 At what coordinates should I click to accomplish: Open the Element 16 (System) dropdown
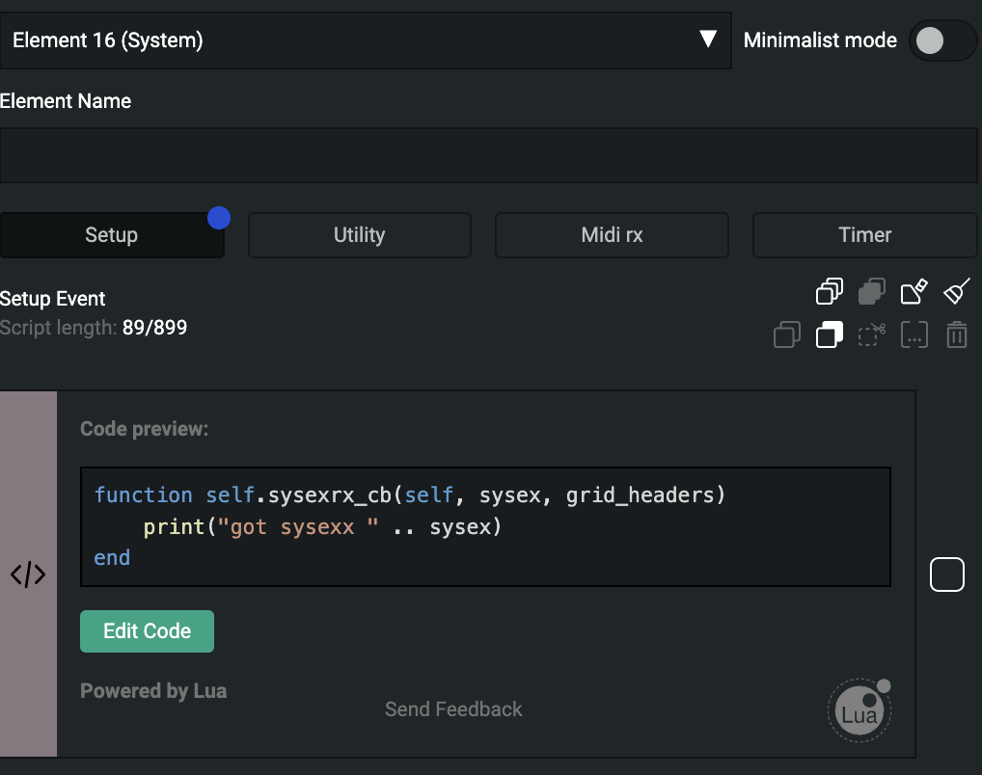pyautogui.click(x=366, y=40)
